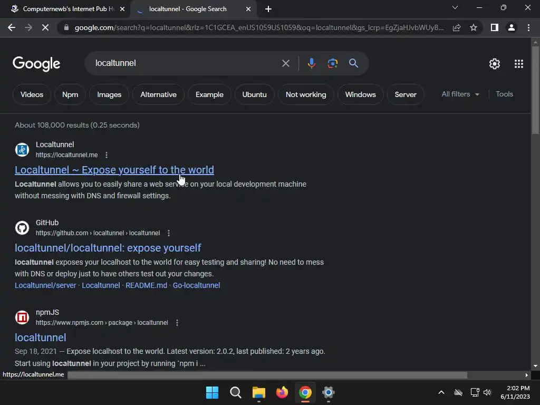Image resolution: width=540 pixels, height=405 pixels.
Task: Stop loading the page
Action: 45,27
